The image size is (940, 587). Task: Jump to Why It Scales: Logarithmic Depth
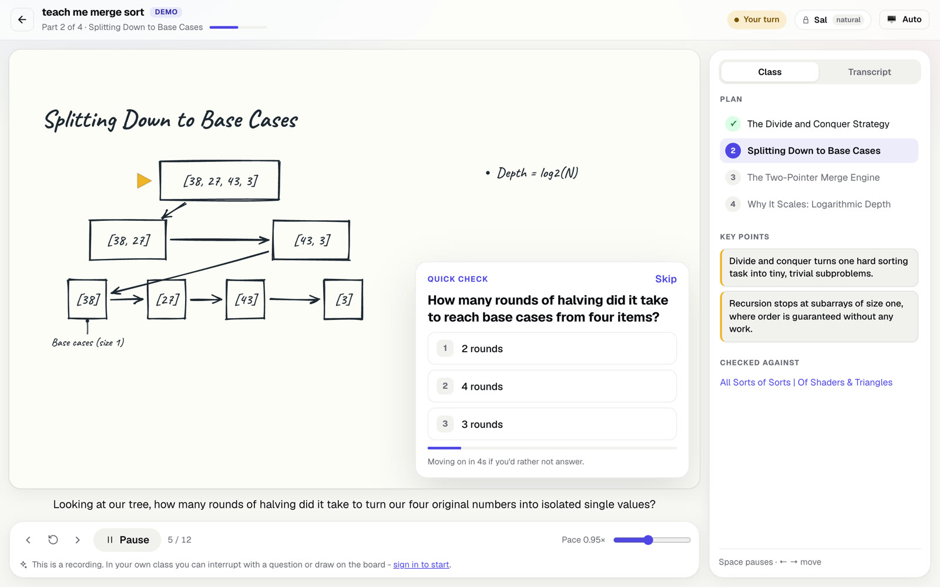click(818, 204)
